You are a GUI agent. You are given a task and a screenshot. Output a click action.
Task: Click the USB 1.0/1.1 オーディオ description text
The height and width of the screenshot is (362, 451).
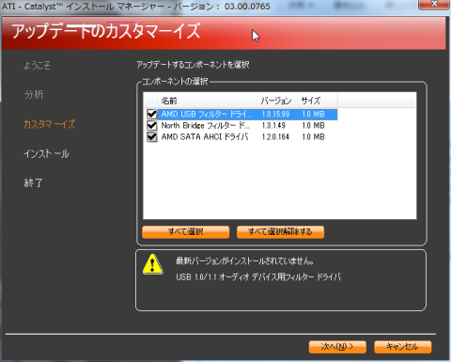(258, 277)
